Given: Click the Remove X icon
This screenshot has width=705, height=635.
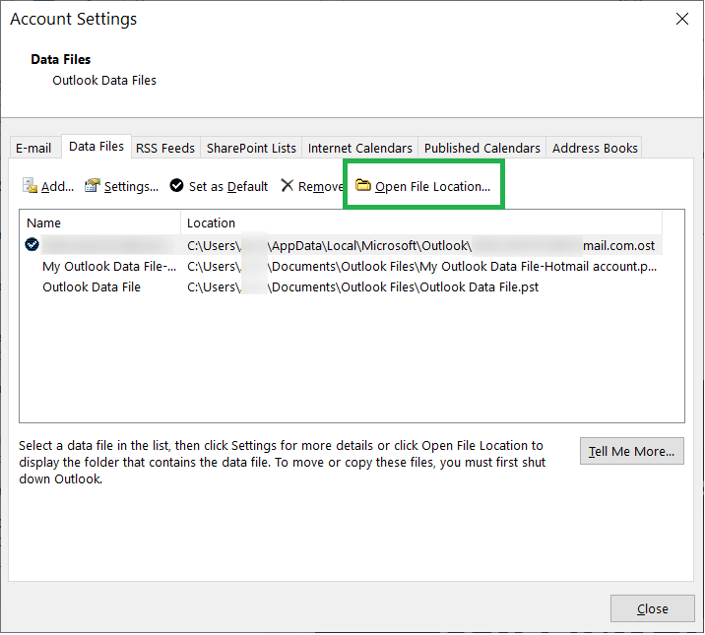Looking at the screenshot, I should pyautogui.click(x=287, y=185).
